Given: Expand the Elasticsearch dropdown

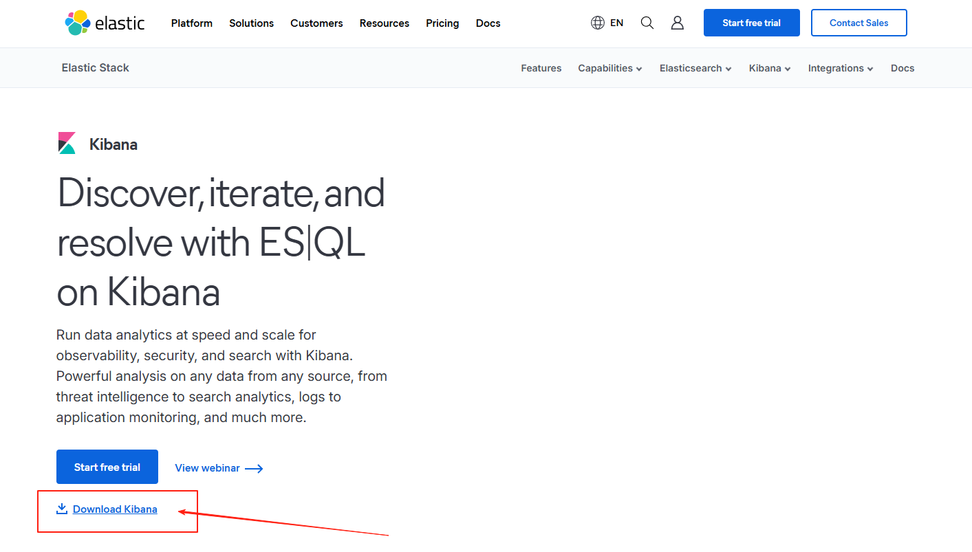Looking at the screenshot, I should click(695, 68).
